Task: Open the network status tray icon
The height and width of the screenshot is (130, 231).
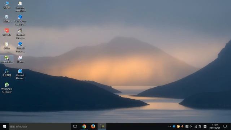Action: click(x=196, y=126)
